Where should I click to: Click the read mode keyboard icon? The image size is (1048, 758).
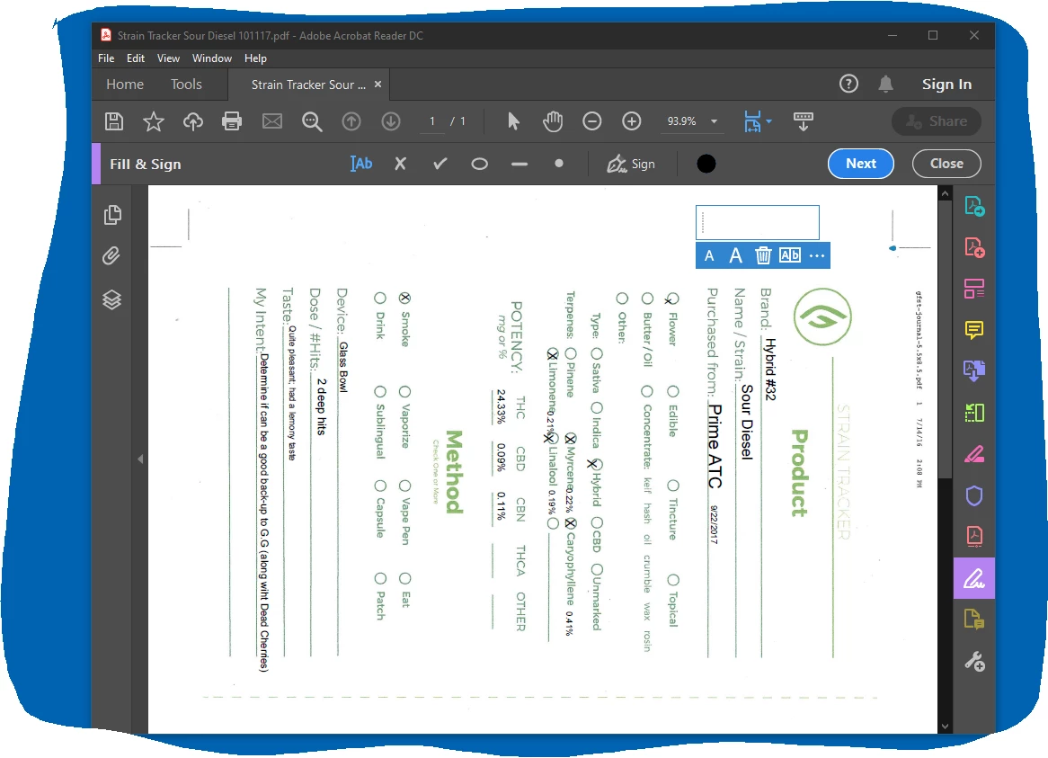[804, 121]
